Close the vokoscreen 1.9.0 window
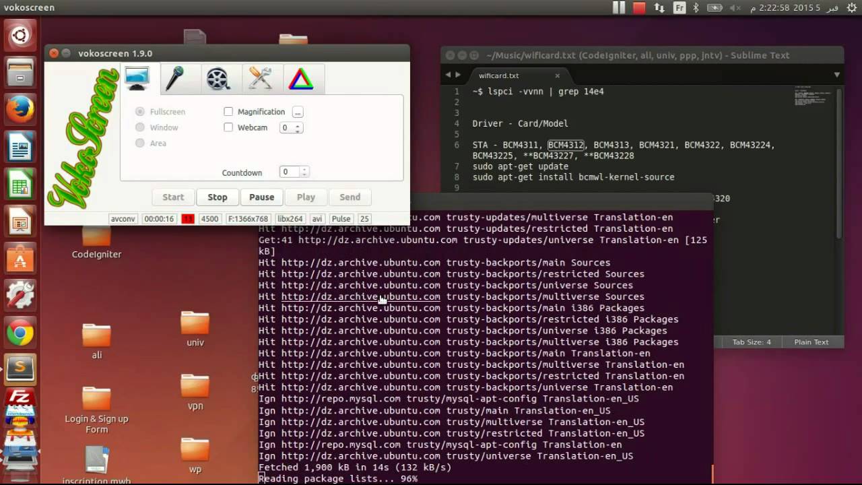 tap(55, 53)
